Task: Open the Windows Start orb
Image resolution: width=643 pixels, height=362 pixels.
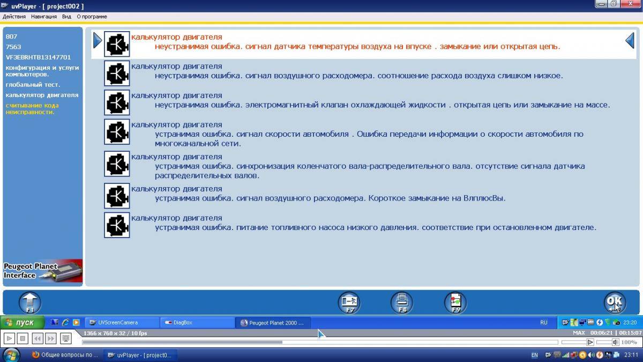Action: pos(11,354)
